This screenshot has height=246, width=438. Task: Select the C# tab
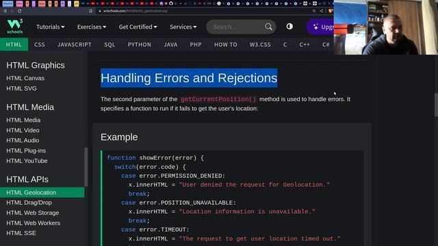click(x=326, y=44)
